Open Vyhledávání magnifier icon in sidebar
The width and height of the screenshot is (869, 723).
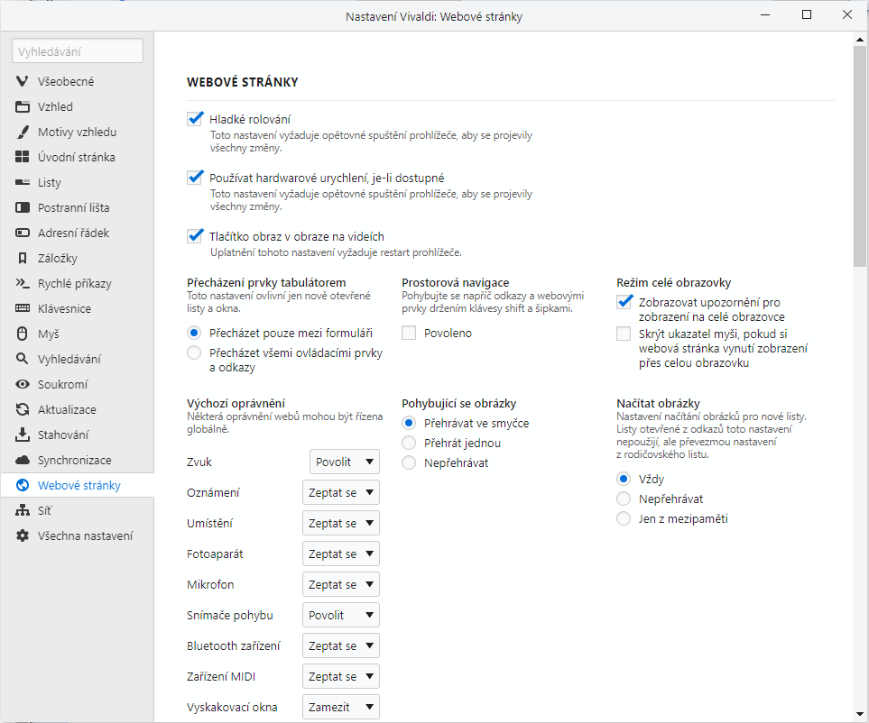[x=23, y=359]
